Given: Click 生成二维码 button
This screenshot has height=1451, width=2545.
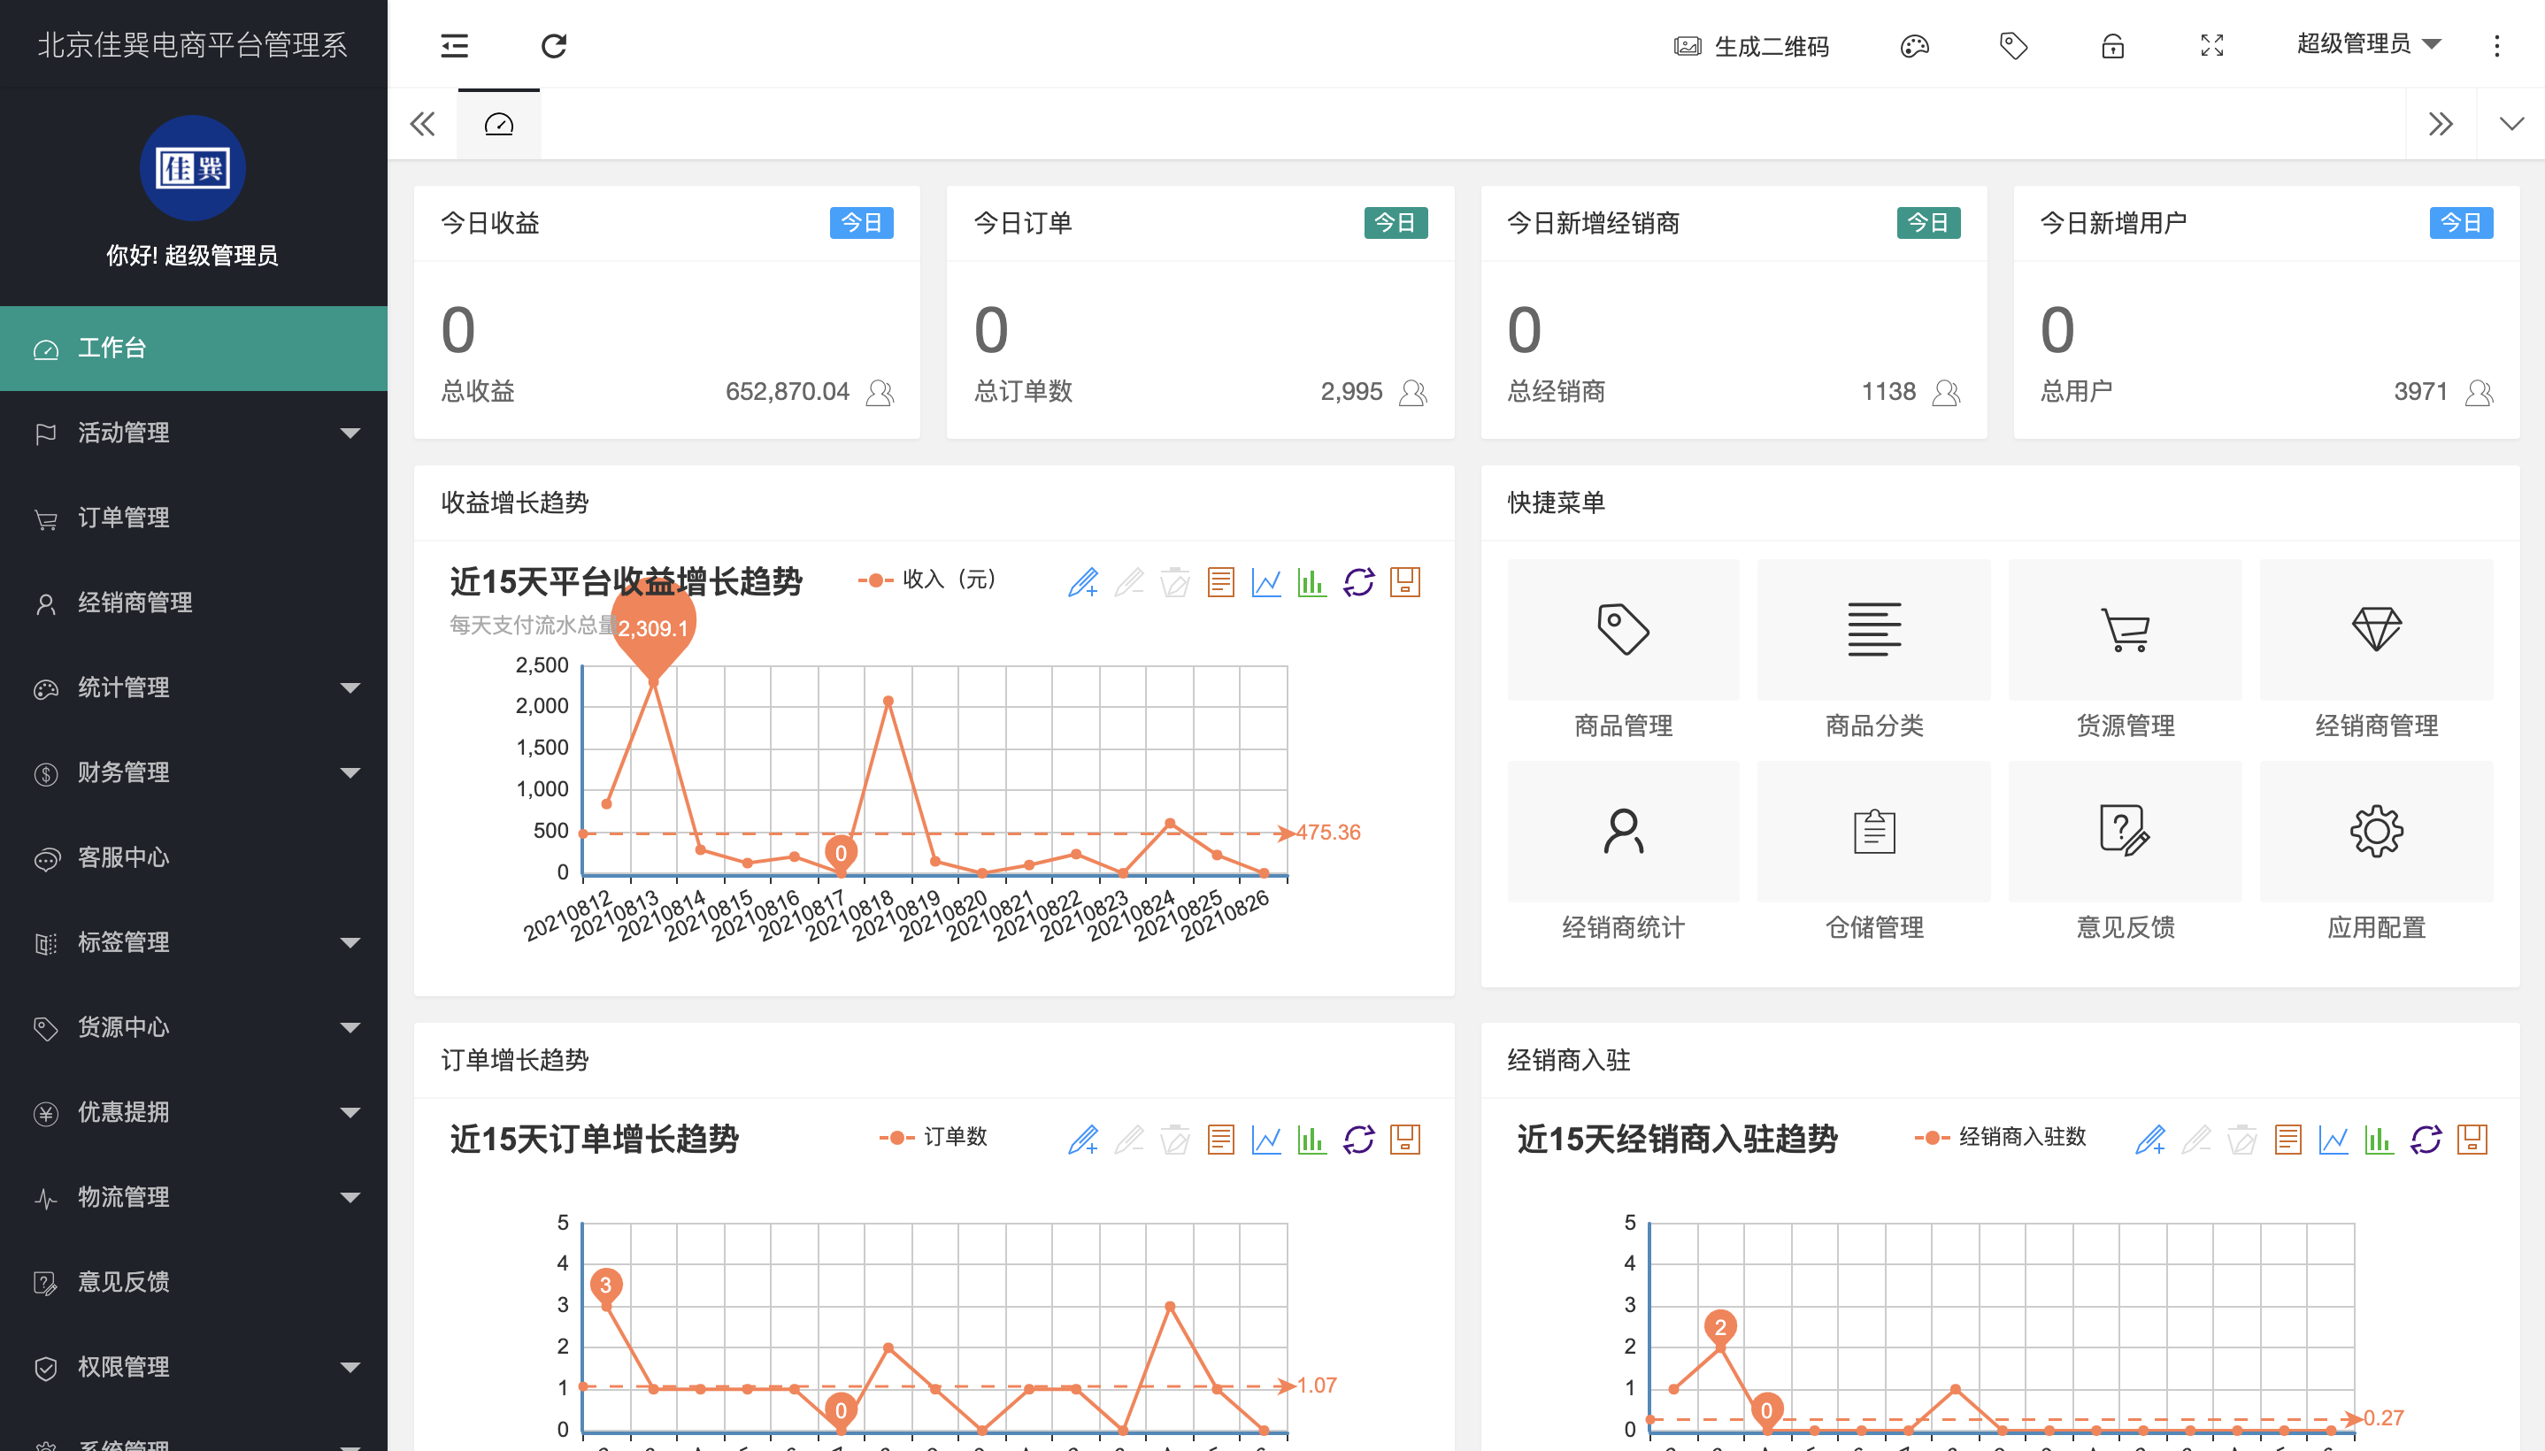Looking at the screenshot, I should click(x=1752, y=46).
